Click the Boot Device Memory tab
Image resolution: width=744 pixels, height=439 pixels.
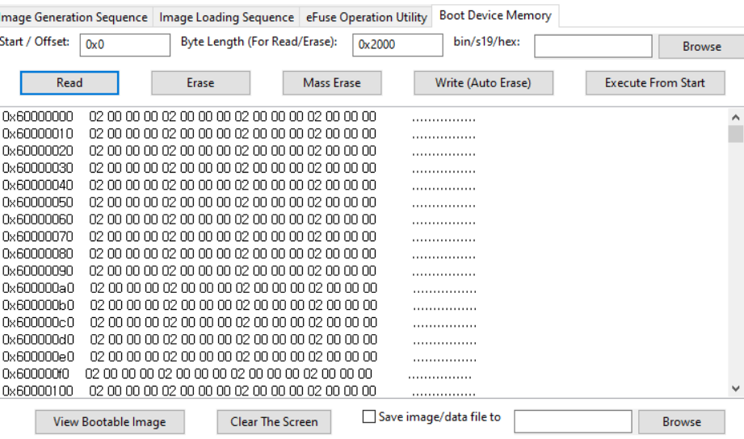(495, 15)
